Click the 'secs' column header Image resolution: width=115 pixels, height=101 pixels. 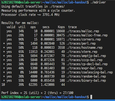tap(46, 27)
